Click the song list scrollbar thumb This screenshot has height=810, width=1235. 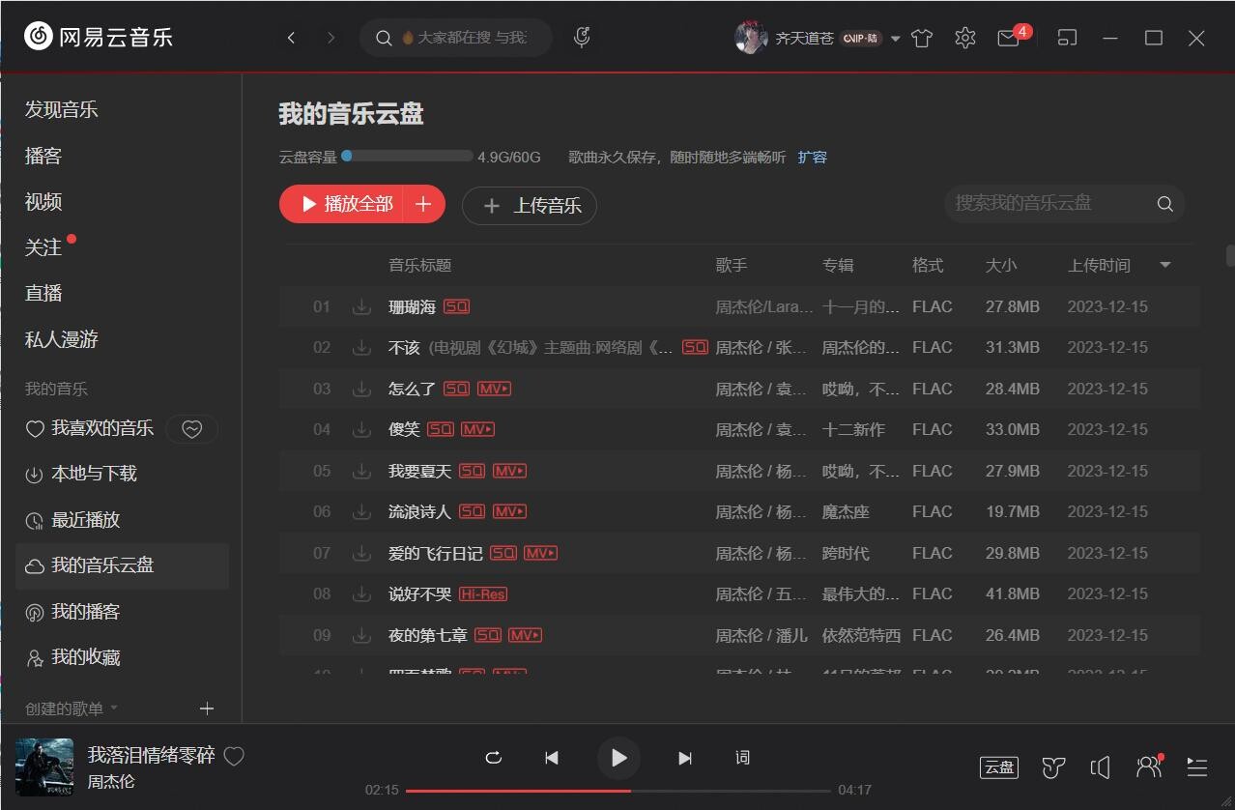(1230, 255)
